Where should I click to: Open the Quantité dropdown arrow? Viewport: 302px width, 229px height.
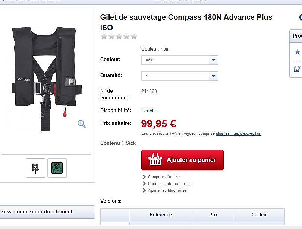click(x=213, y=76)
